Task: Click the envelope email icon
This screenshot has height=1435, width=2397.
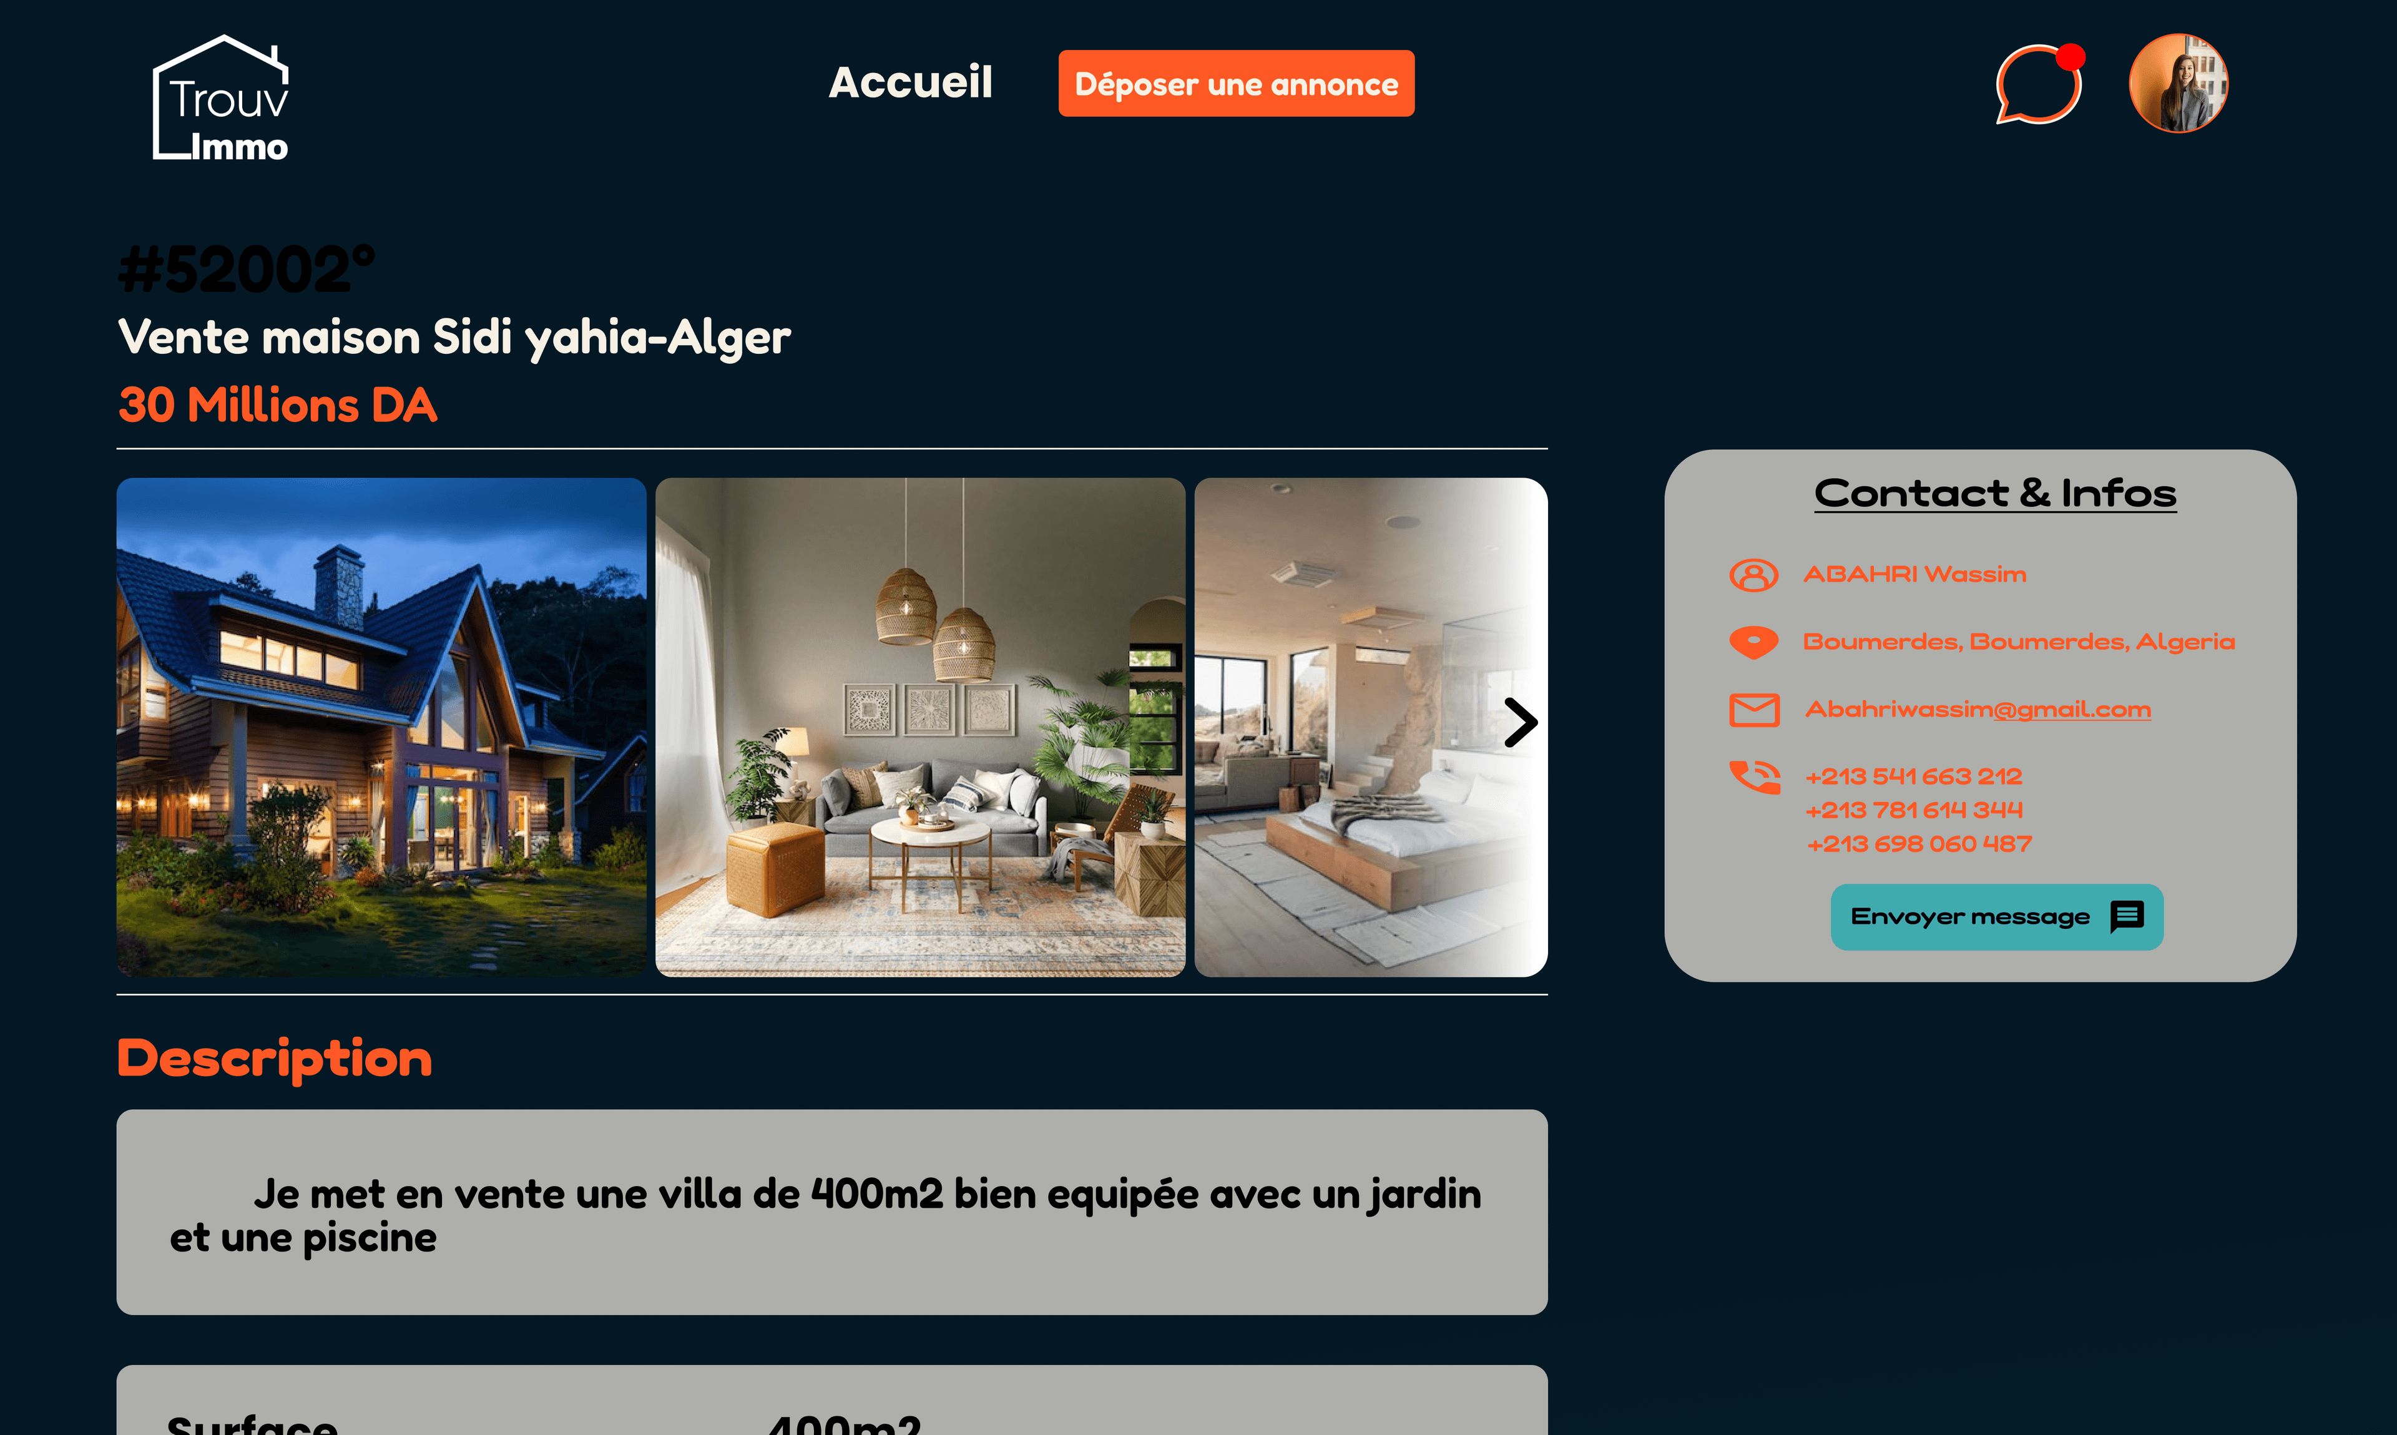Action: pos(1753,710)
